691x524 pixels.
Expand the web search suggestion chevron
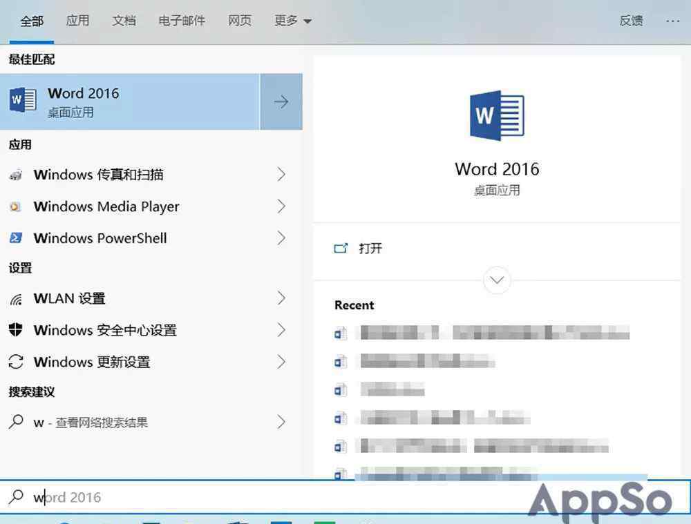281,422
